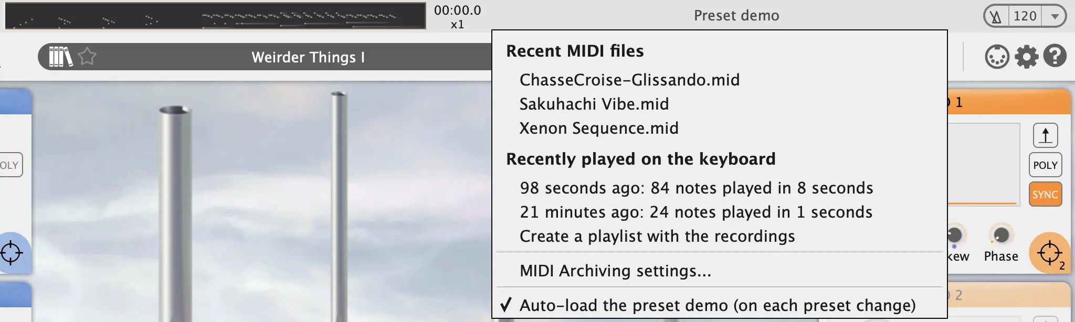This screenshot has width=1075, height=322.
Task: Adjust the Phase knob
Action: coord(1000,235)
